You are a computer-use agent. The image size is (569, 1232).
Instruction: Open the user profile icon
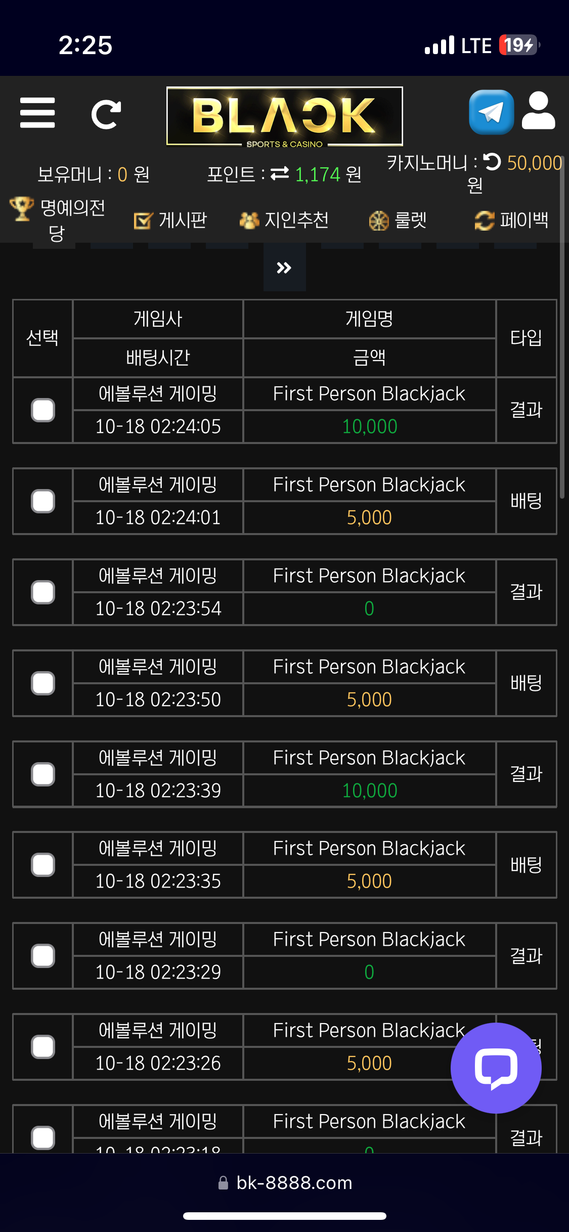tap(539, 111)
